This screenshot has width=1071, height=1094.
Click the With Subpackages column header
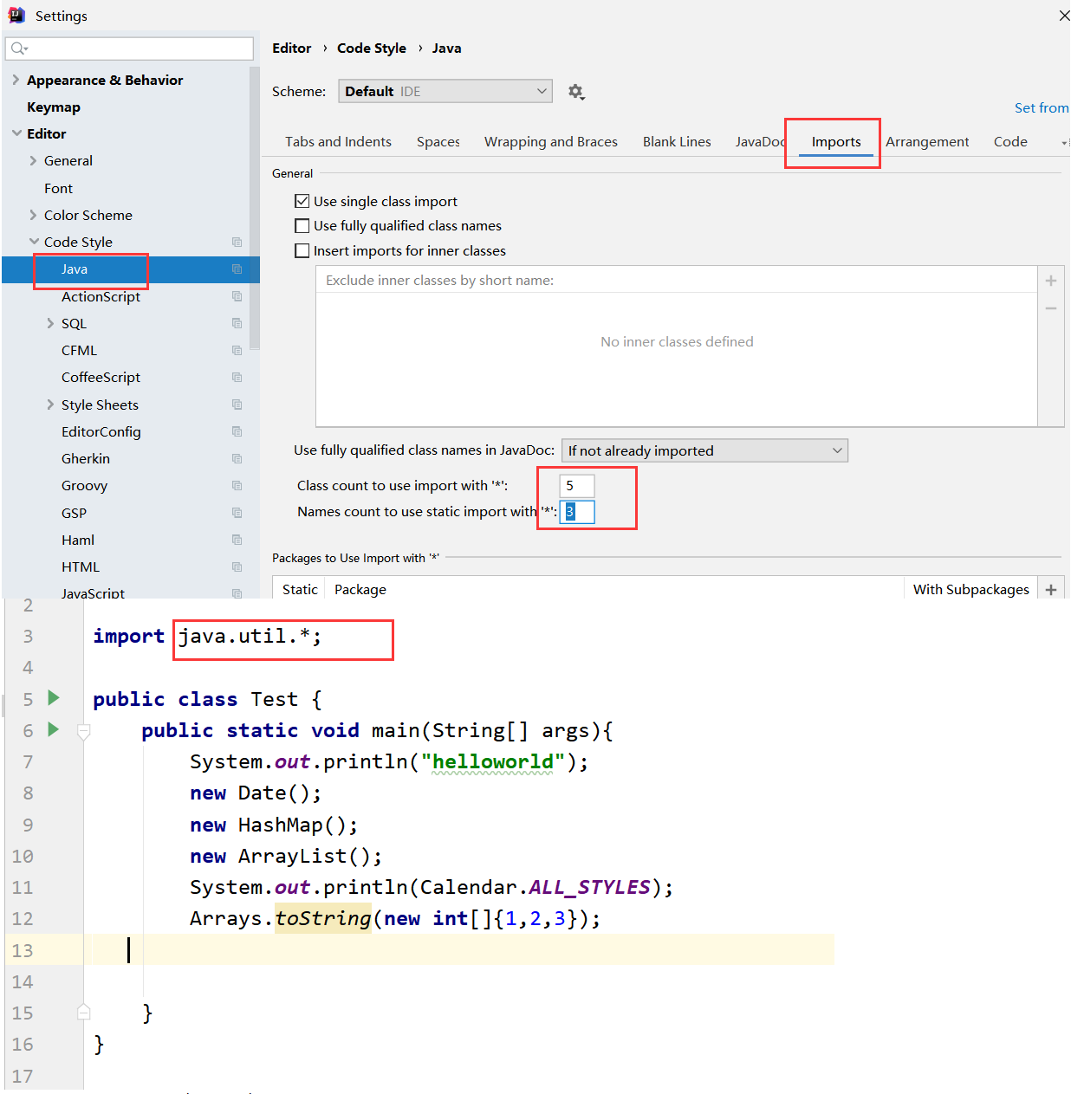click(x=970, y=590)
